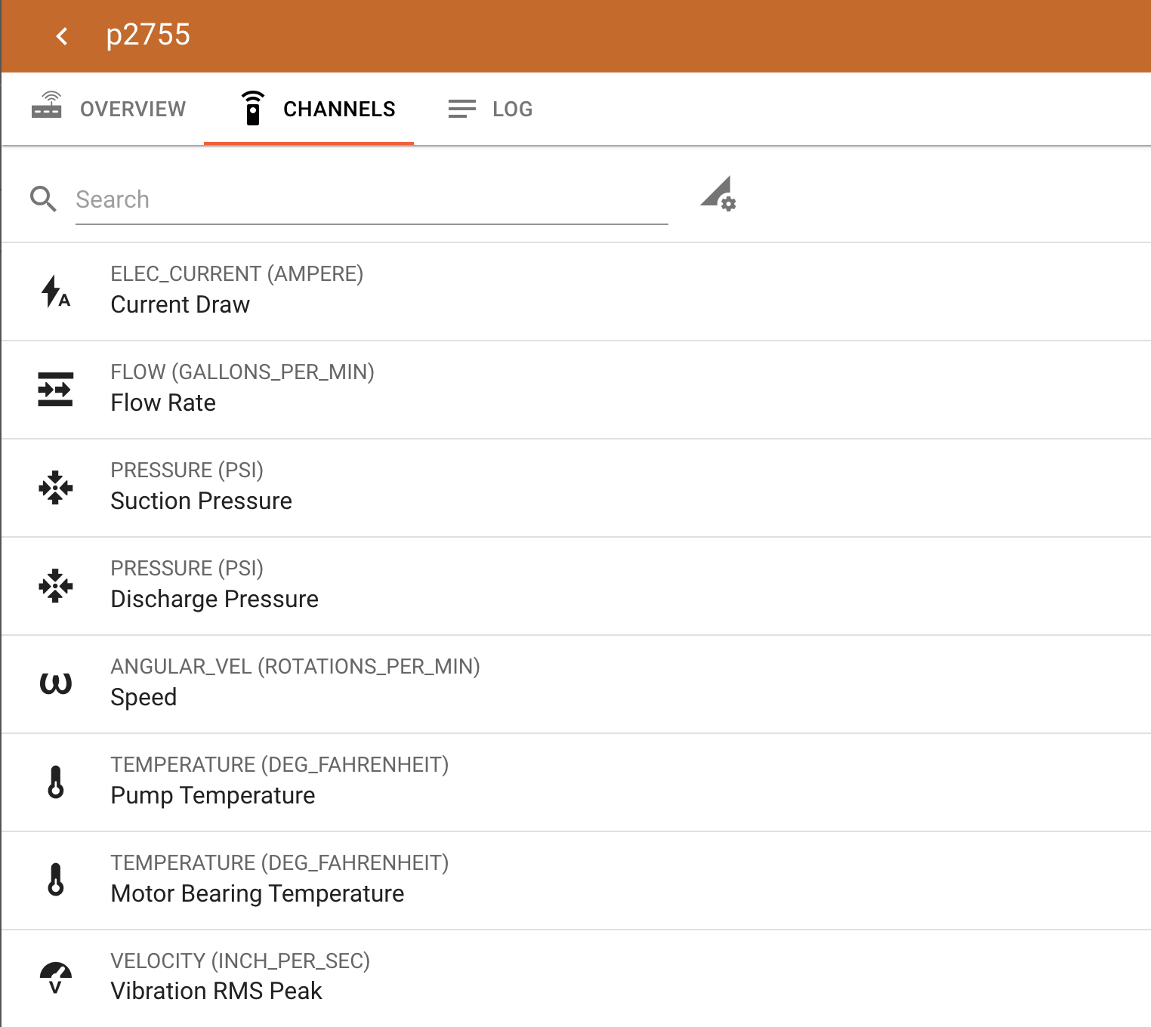Click the Pump Temperature thermometer icon
The height and width of the screenshot is (1027, 1151).
pos(55,782)
